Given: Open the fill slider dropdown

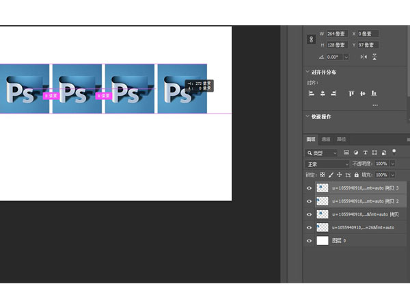Looking at the screenshot, I should click(x=392, y=175).
